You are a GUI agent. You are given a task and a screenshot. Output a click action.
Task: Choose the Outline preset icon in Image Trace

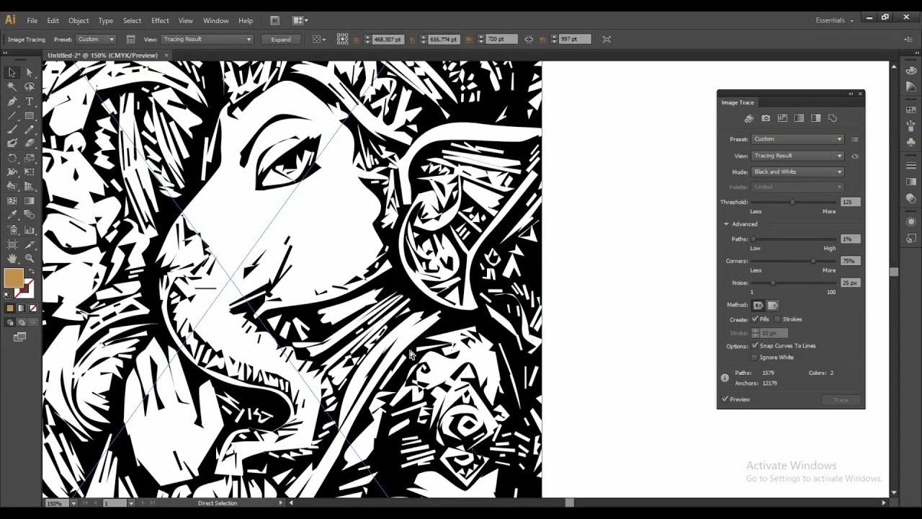click(833, 118)
